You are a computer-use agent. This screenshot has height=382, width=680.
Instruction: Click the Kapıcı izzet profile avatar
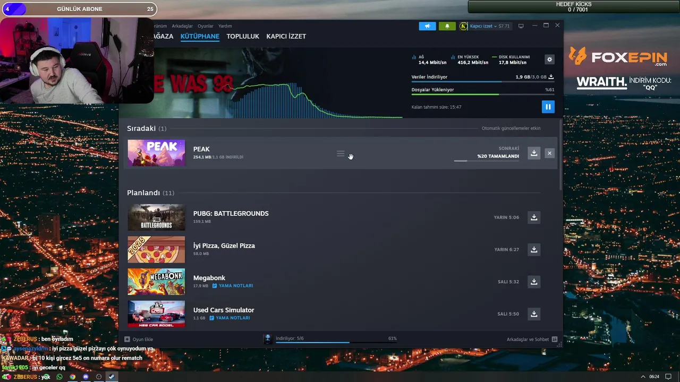point(463,26)
